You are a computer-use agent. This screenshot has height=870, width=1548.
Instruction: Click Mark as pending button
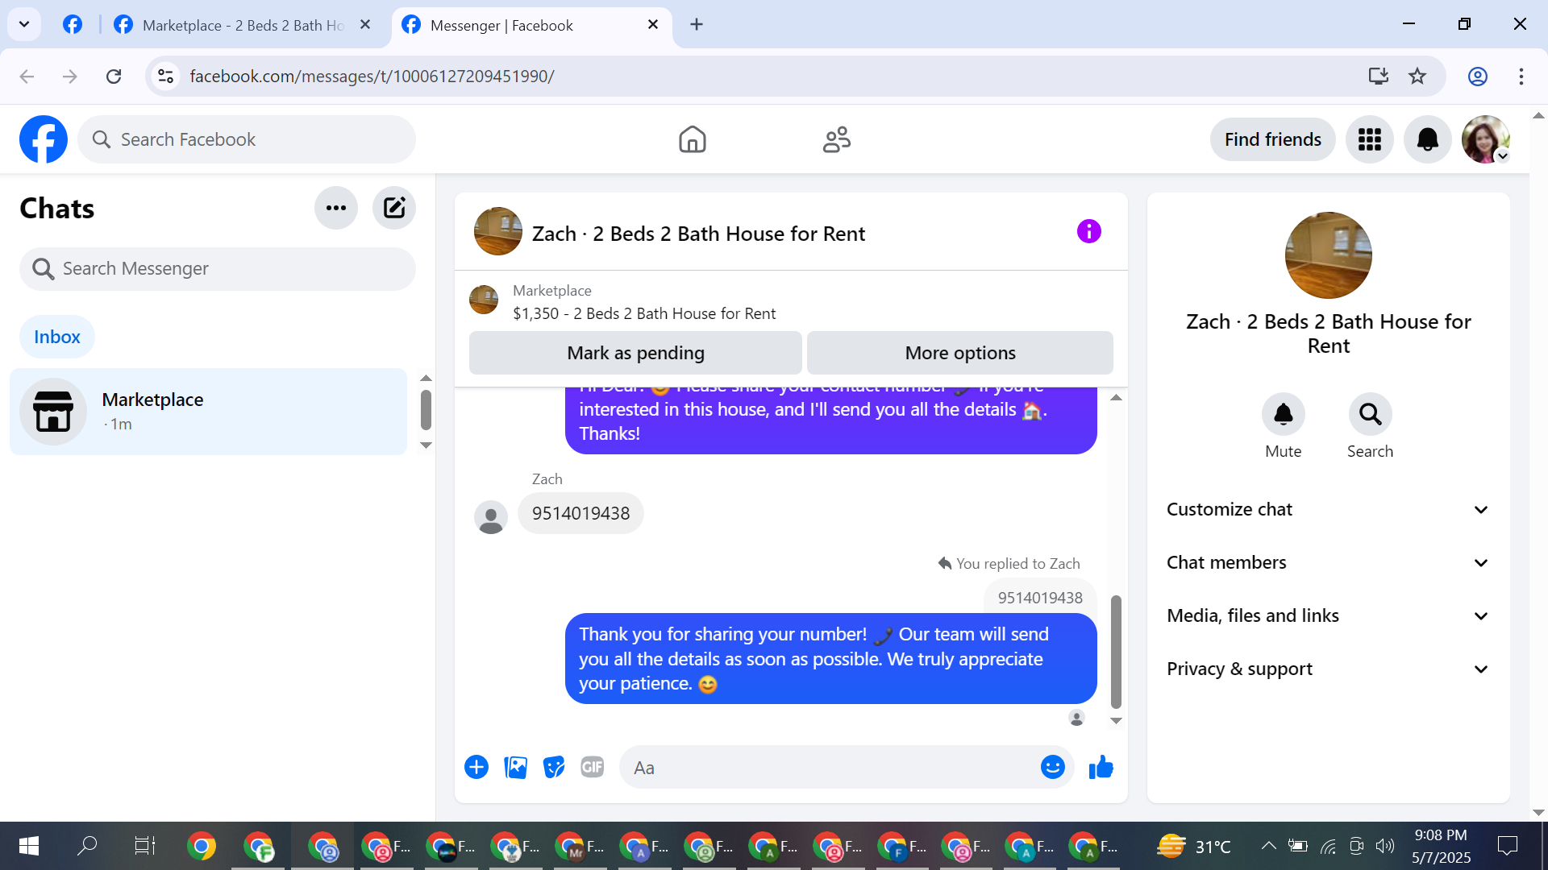[635, 353]
